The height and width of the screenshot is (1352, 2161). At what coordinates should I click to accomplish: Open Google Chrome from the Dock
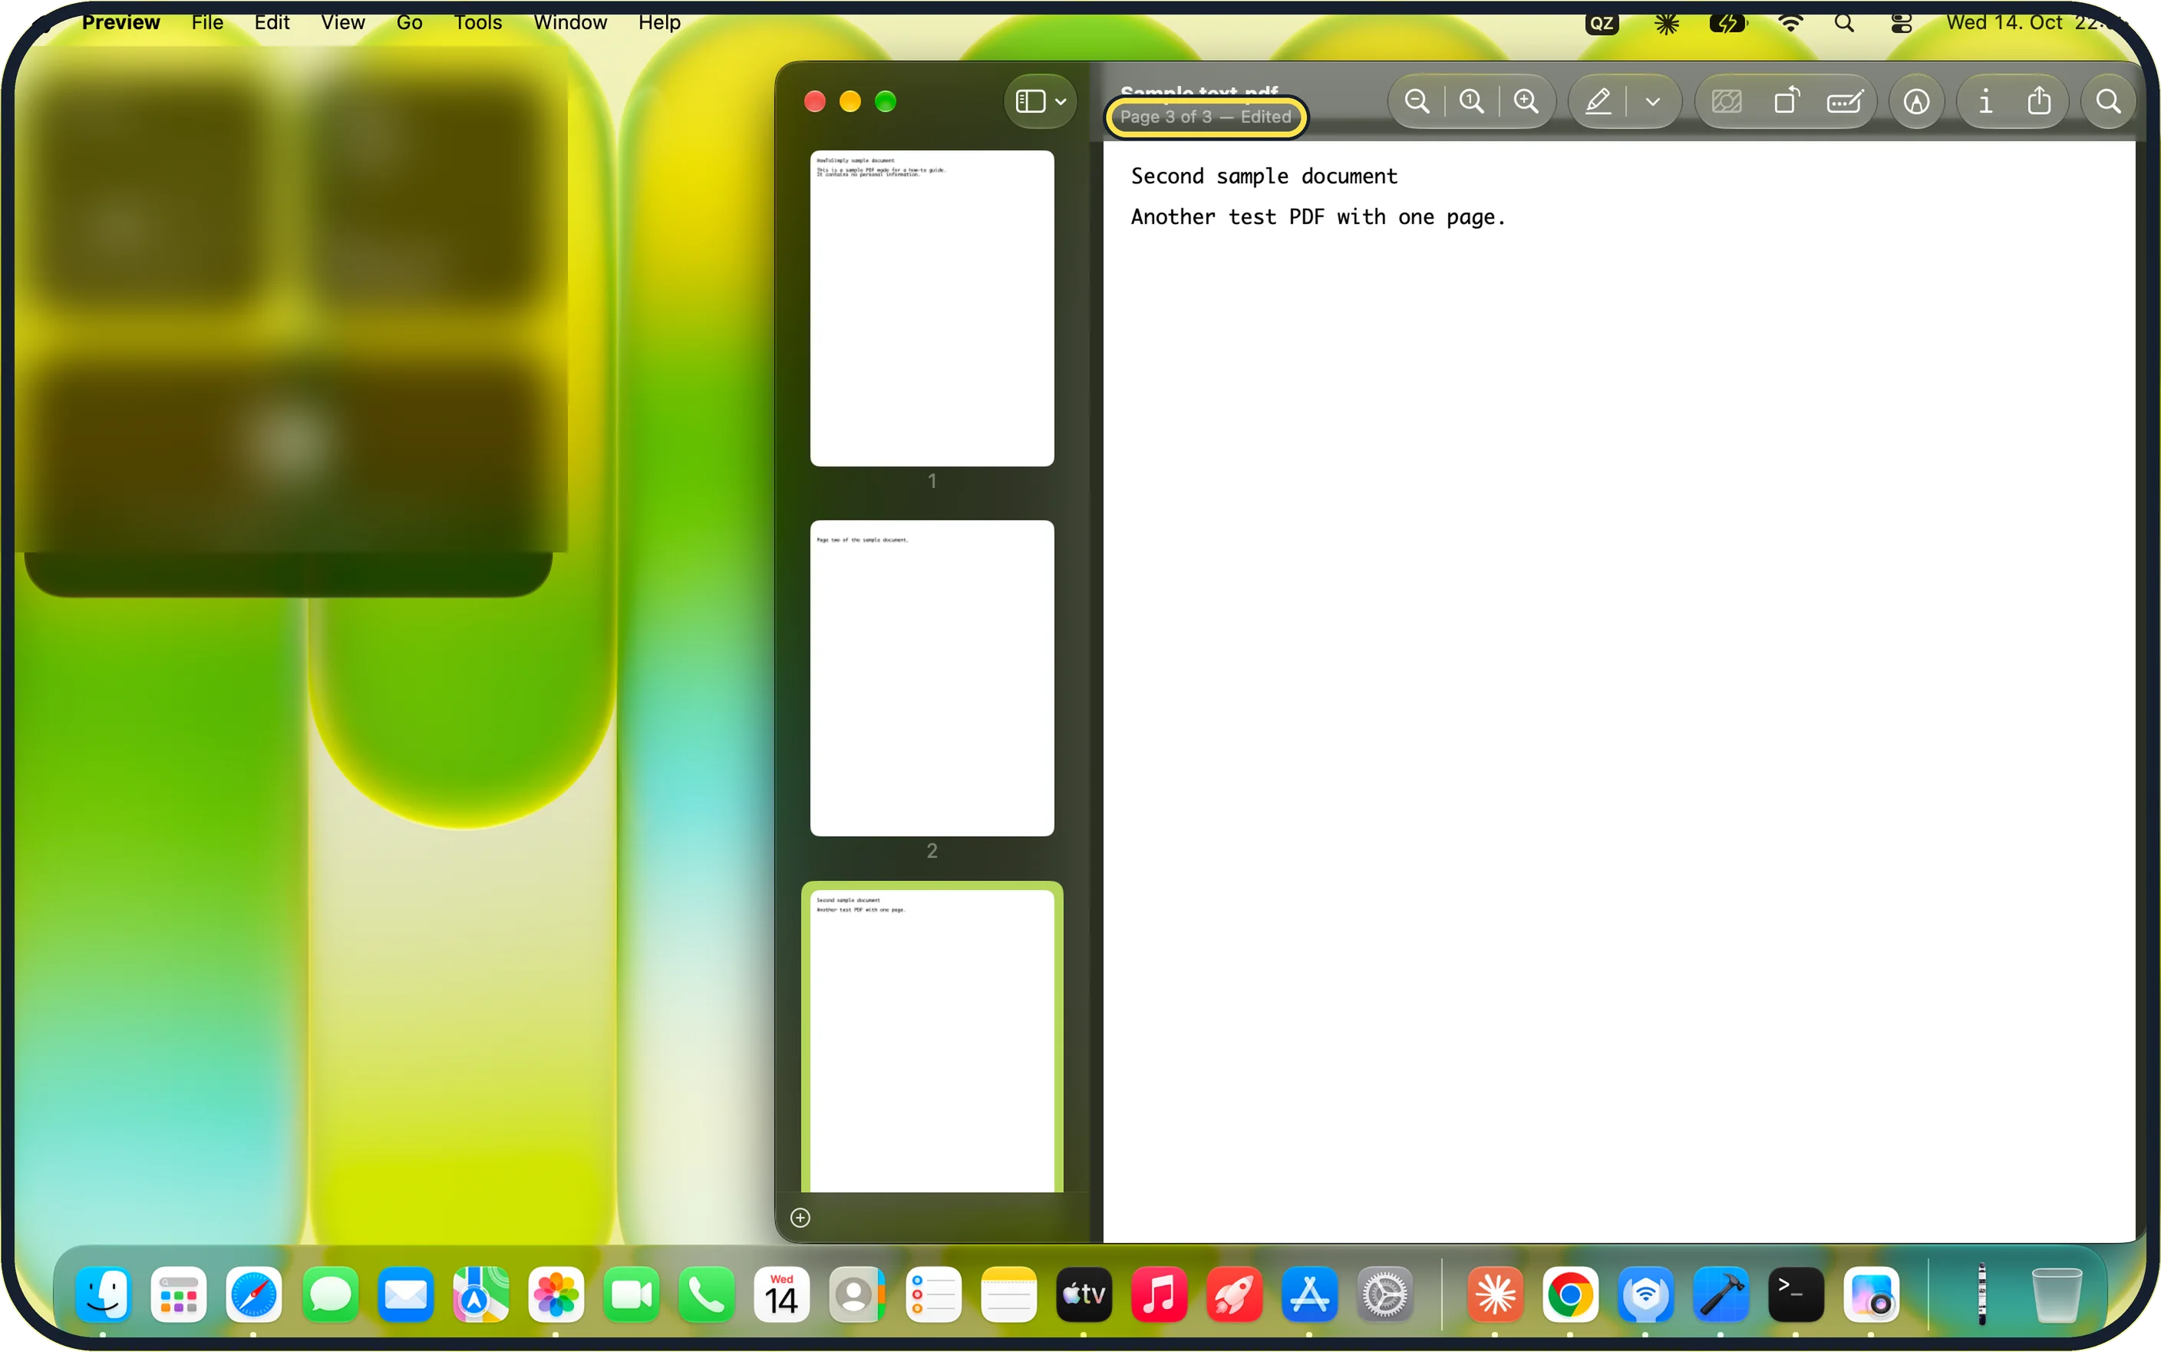point(1569,1294)
